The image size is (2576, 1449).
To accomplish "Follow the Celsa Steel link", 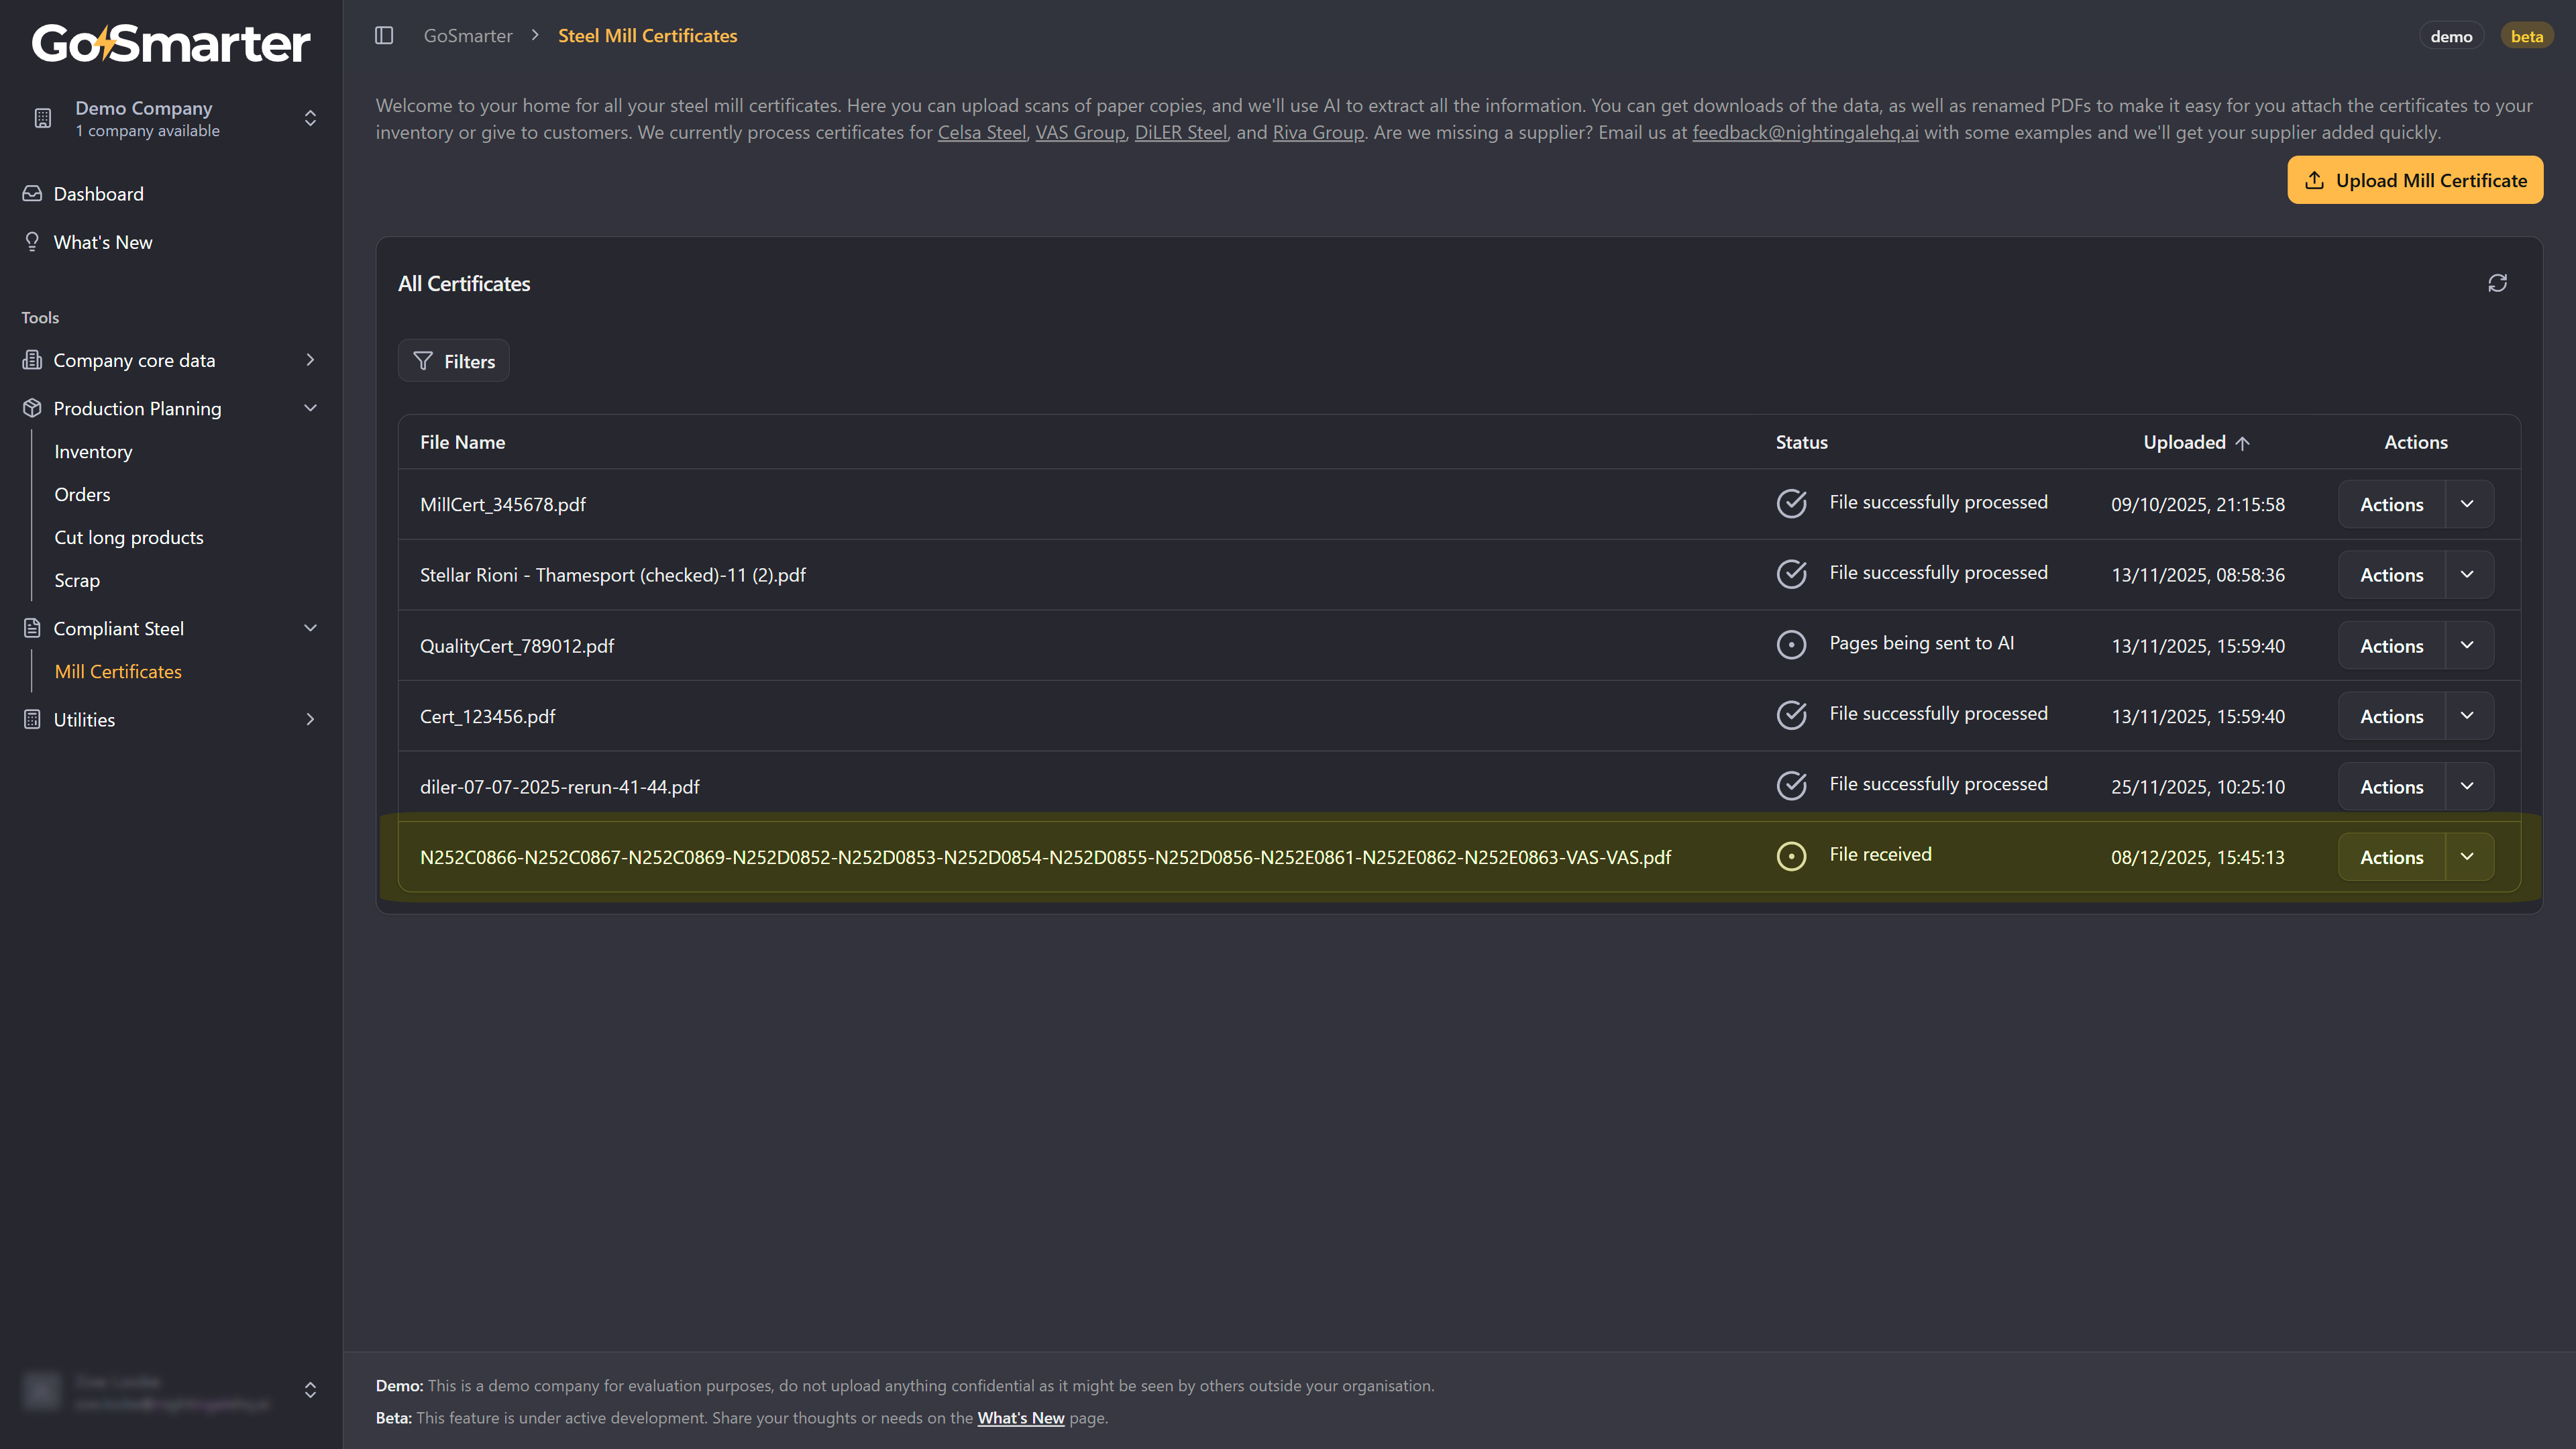I will (981, 132).
